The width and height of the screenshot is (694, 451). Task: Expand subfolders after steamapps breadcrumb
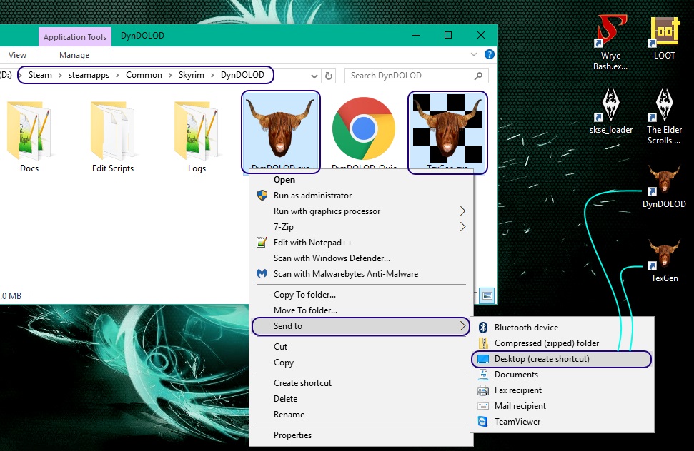[118, 76]
